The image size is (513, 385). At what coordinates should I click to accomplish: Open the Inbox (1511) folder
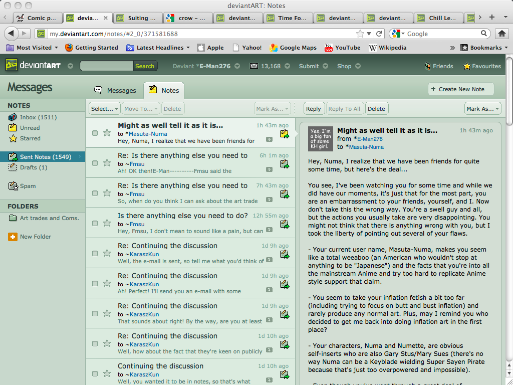pyautogui.click(x=38, y=117)
